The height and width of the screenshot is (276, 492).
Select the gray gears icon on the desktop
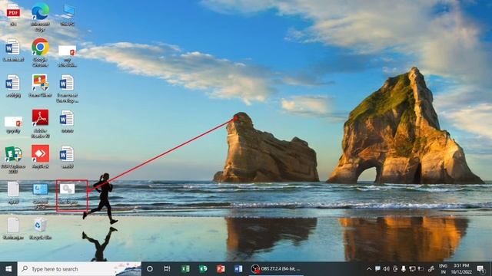[67, 189]
